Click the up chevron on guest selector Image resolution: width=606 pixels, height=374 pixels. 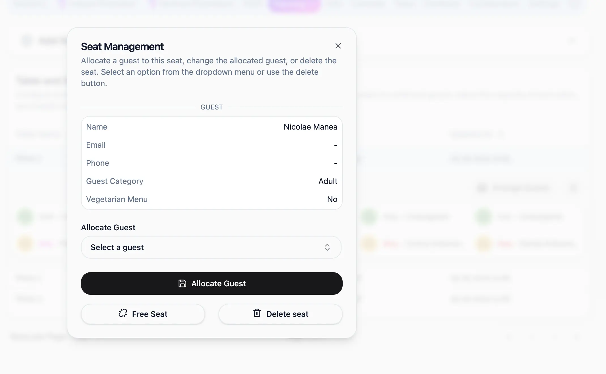click(327, 245)
